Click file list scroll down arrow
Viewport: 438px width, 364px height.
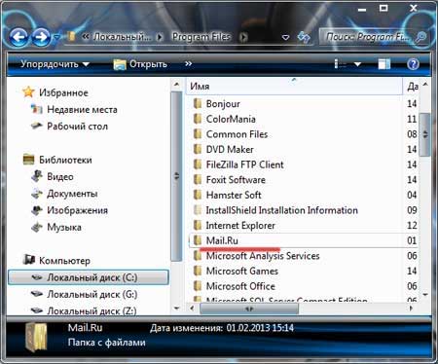coord(424,295)
